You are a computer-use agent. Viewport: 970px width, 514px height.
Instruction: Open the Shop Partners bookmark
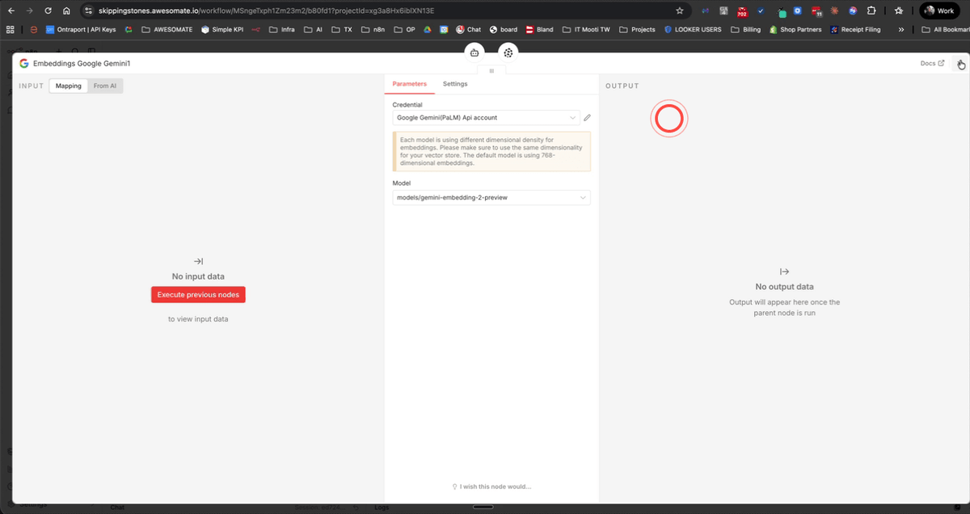[795, 29]
